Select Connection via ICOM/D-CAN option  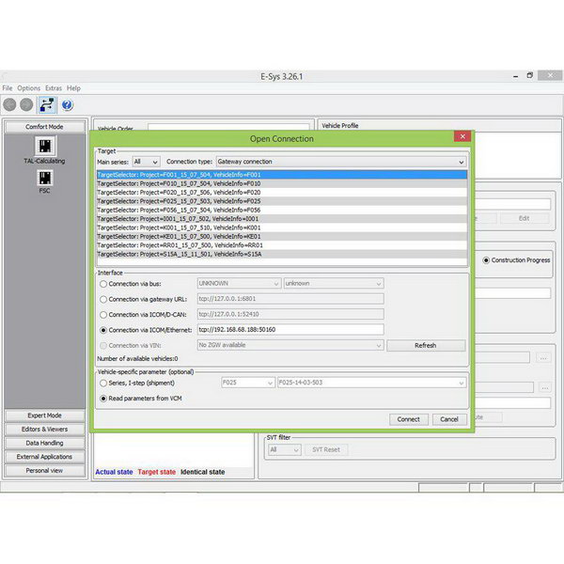(103, 315)
